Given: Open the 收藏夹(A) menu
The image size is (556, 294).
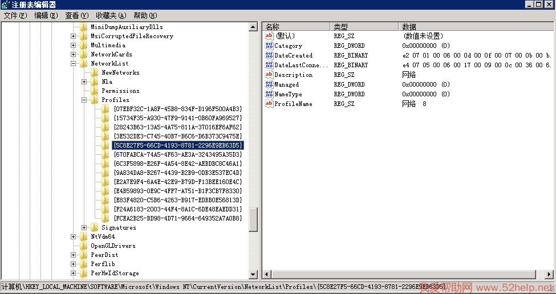Looking at the screenshot, I should 111,15.
